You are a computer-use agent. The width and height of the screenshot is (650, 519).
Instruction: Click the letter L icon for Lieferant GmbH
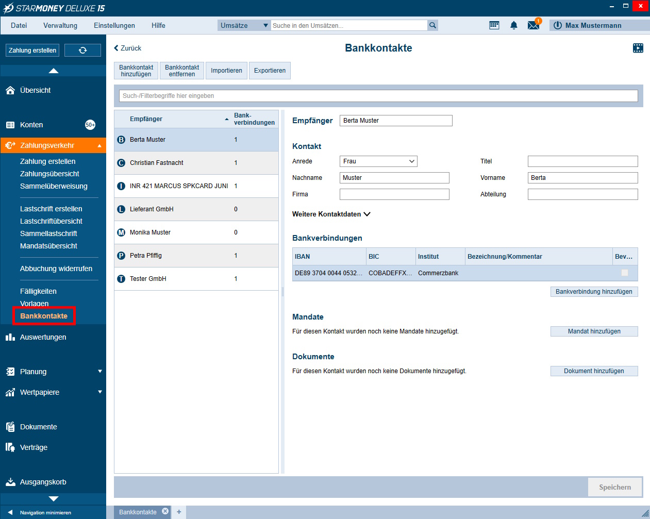(x=121, y=209)
